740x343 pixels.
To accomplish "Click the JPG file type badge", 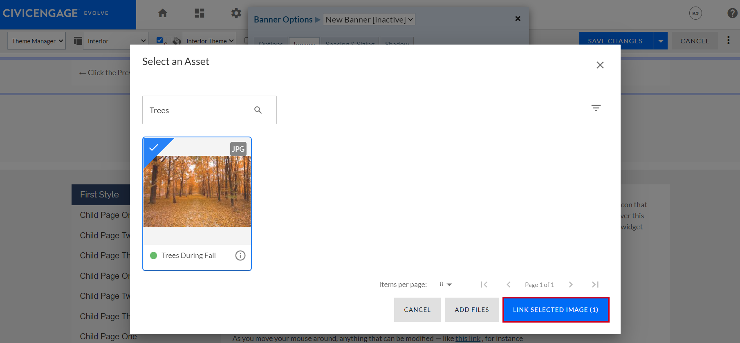I will pos(238,149).
